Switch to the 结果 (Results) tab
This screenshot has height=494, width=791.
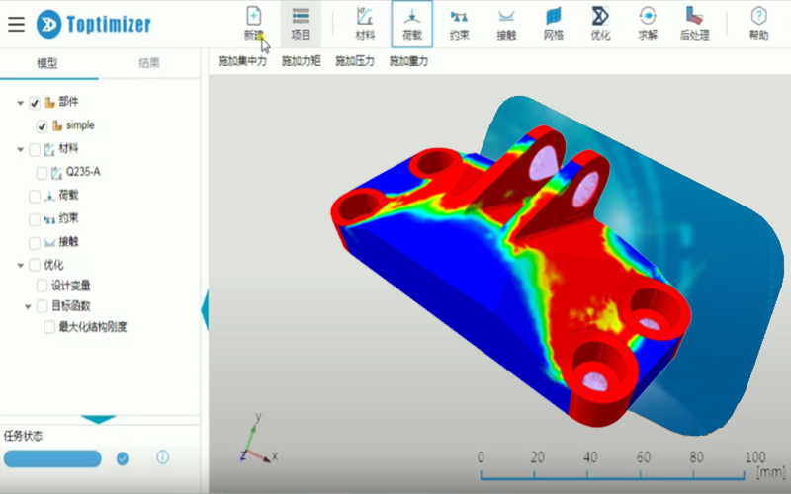[149, 63]
